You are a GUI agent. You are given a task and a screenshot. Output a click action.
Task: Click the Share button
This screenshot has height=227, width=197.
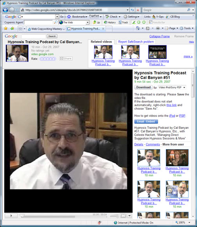click(66, 58)
